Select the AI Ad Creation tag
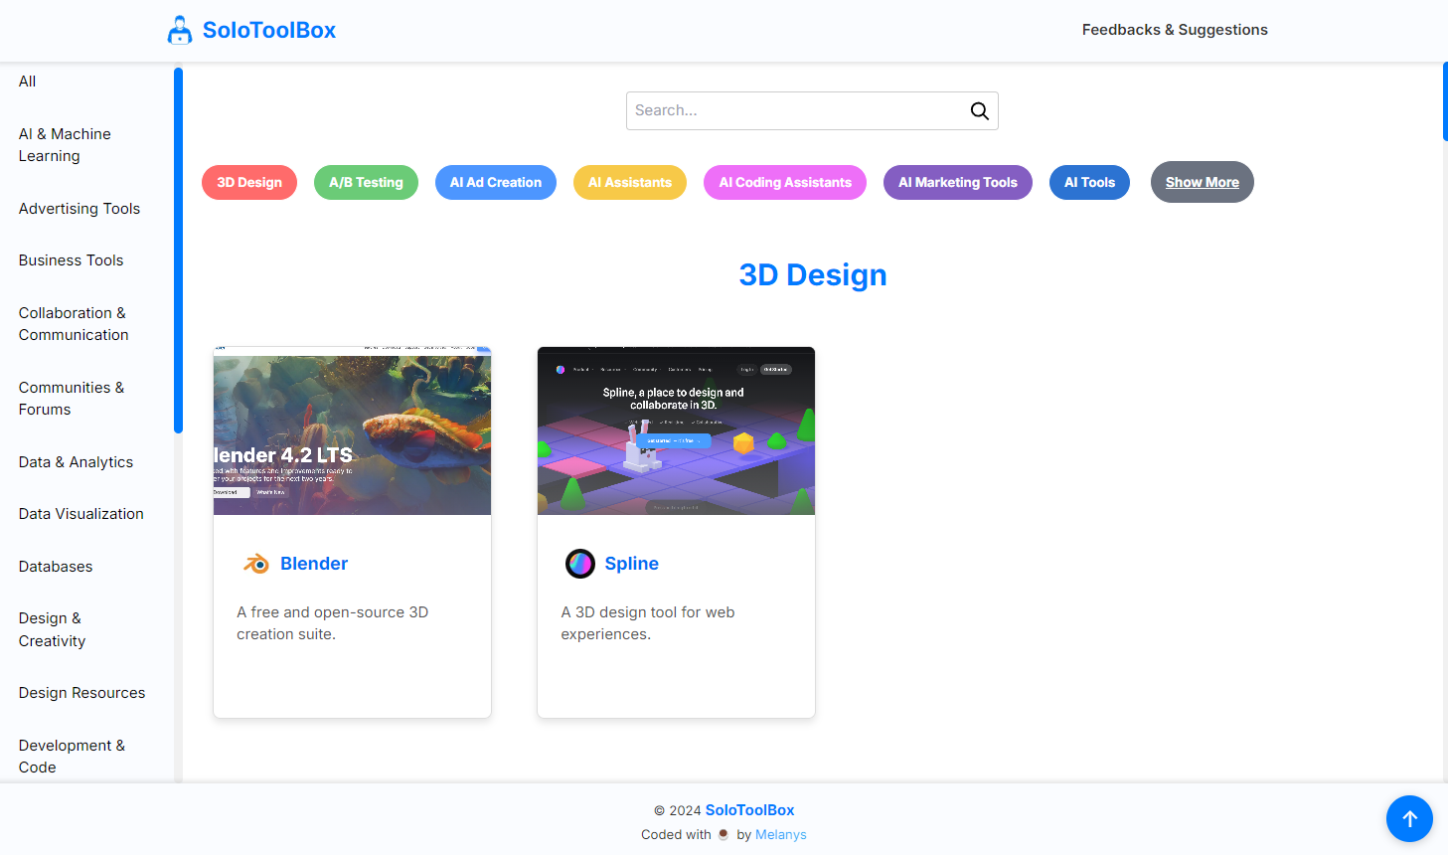1448x855 pixels. (x=496, y=183)
